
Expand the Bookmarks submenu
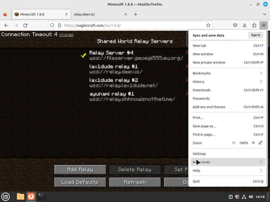[228, 73]
